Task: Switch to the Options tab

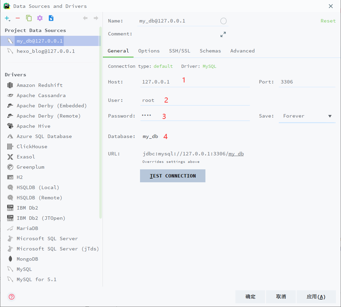Action: (x=149, y=51)
